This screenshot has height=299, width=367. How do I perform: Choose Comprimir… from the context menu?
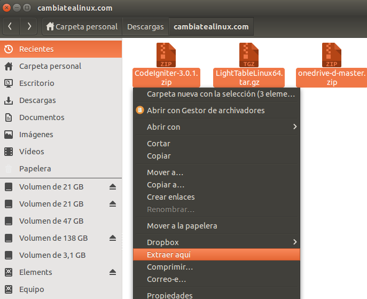(216, 267)
